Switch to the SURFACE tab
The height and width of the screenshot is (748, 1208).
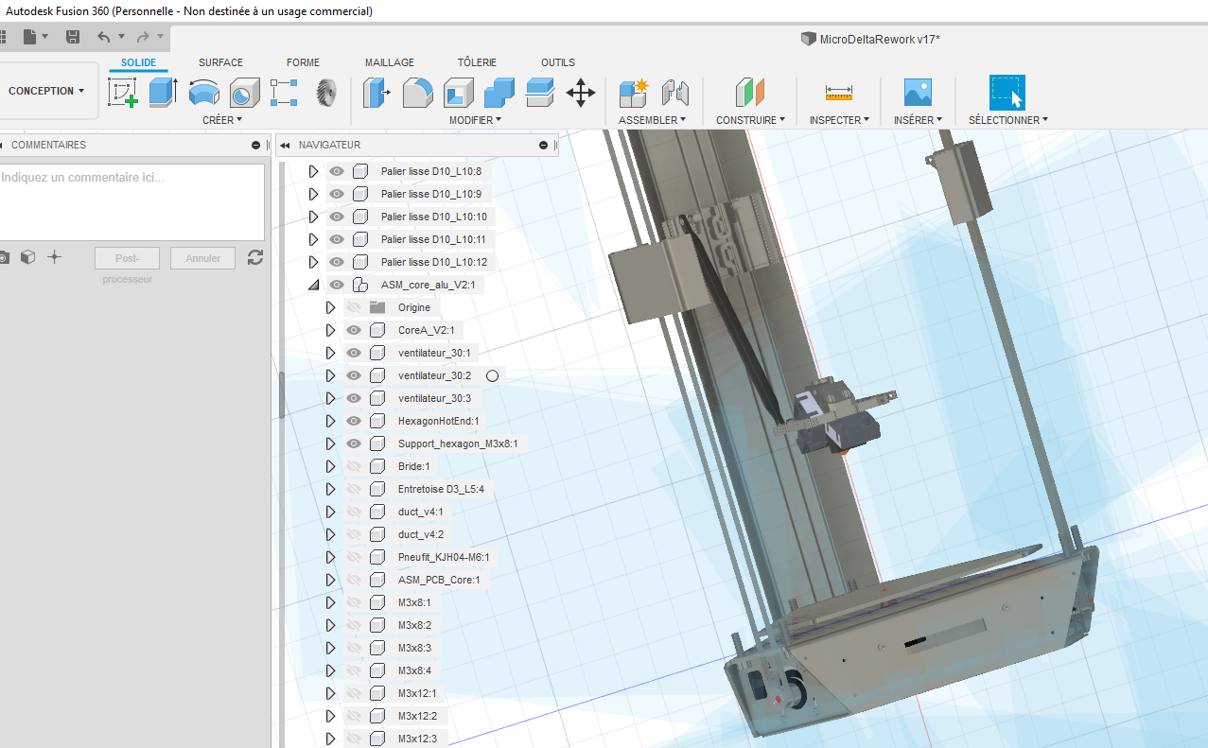click(x=220, y=62)
